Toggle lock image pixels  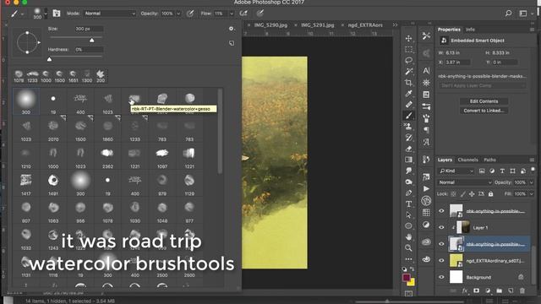click(x=462, y=194)
